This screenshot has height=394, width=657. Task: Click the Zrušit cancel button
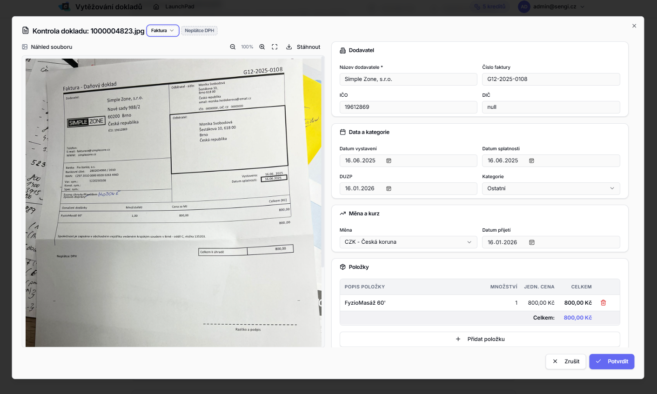[x=565, y=361]
